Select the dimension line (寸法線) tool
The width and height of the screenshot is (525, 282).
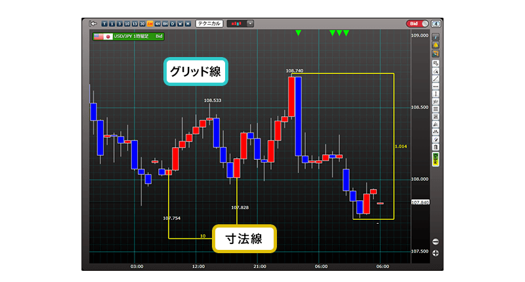click(436, 132)
